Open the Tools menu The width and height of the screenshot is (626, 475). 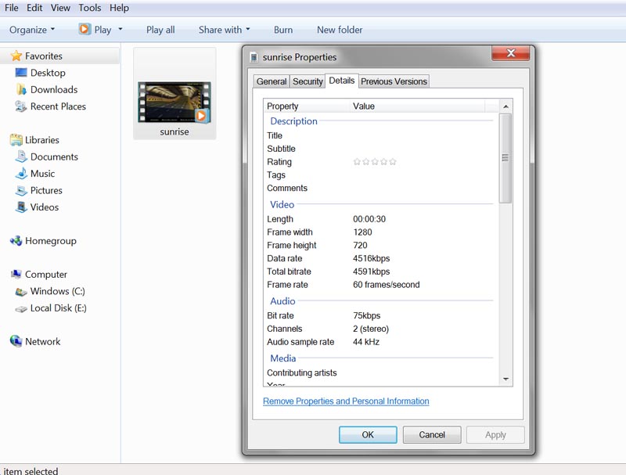point(89,8)
